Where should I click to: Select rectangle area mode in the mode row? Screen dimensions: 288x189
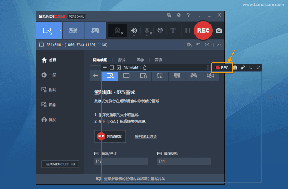pyautogui.click(x=110, y=76)
